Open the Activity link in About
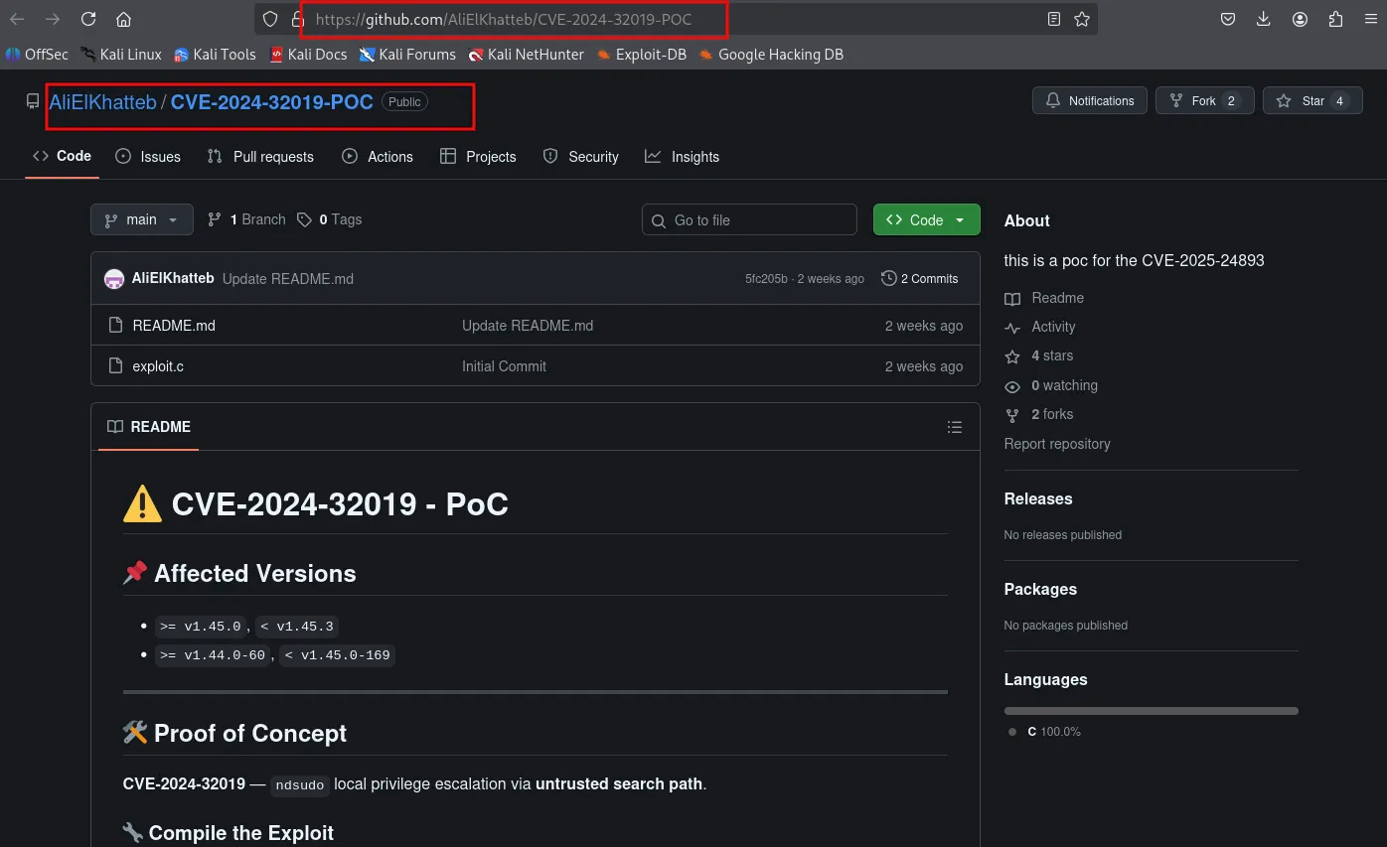This screenshot has width=1387, height=847. 1041,327
